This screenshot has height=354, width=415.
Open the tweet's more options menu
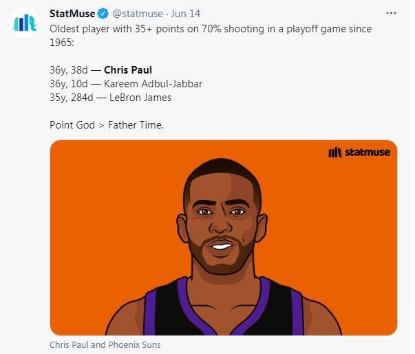(x=391, y=13)
